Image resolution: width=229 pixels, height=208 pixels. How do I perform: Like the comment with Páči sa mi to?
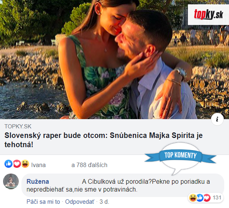tap(43, 202)
